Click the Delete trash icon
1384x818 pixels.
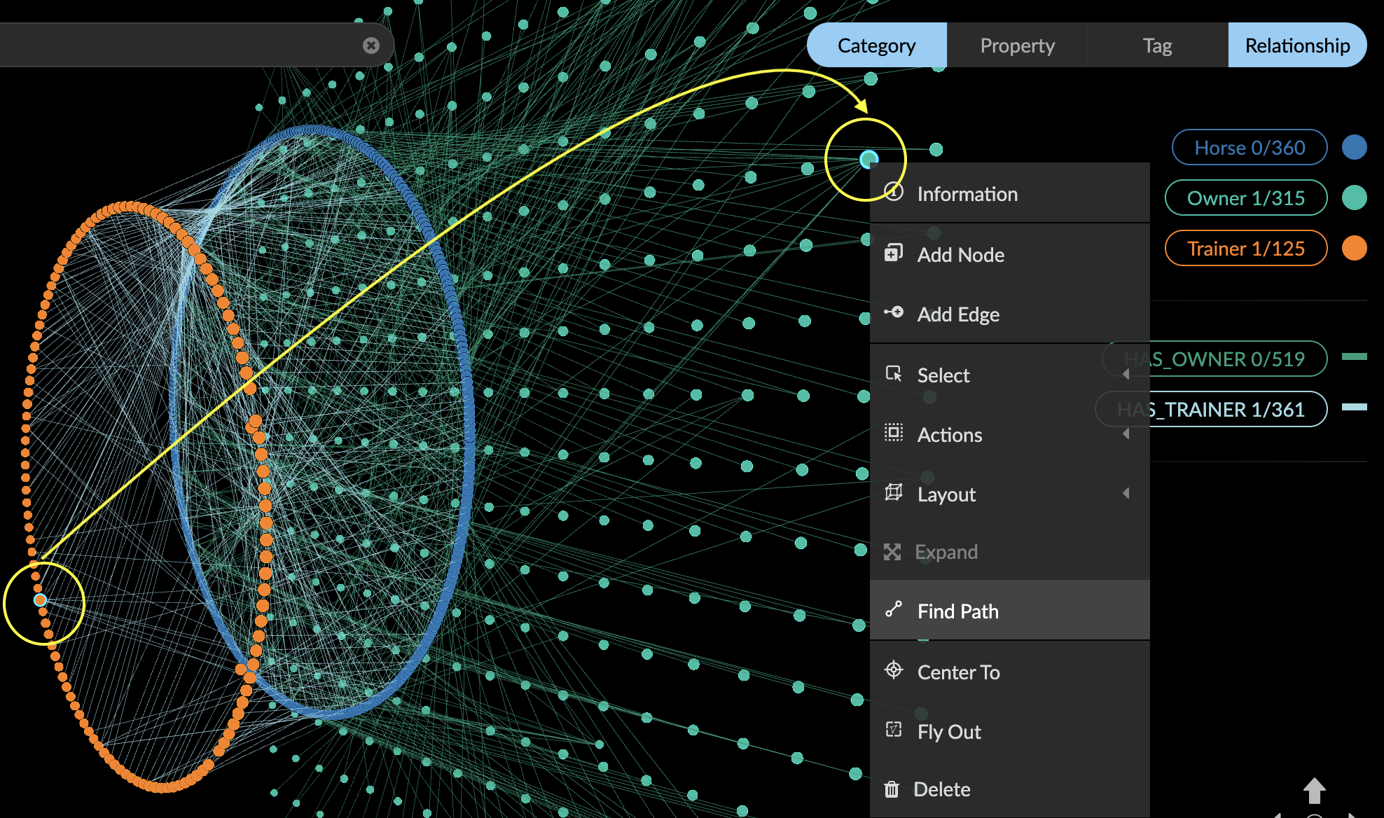pos(892,789)
